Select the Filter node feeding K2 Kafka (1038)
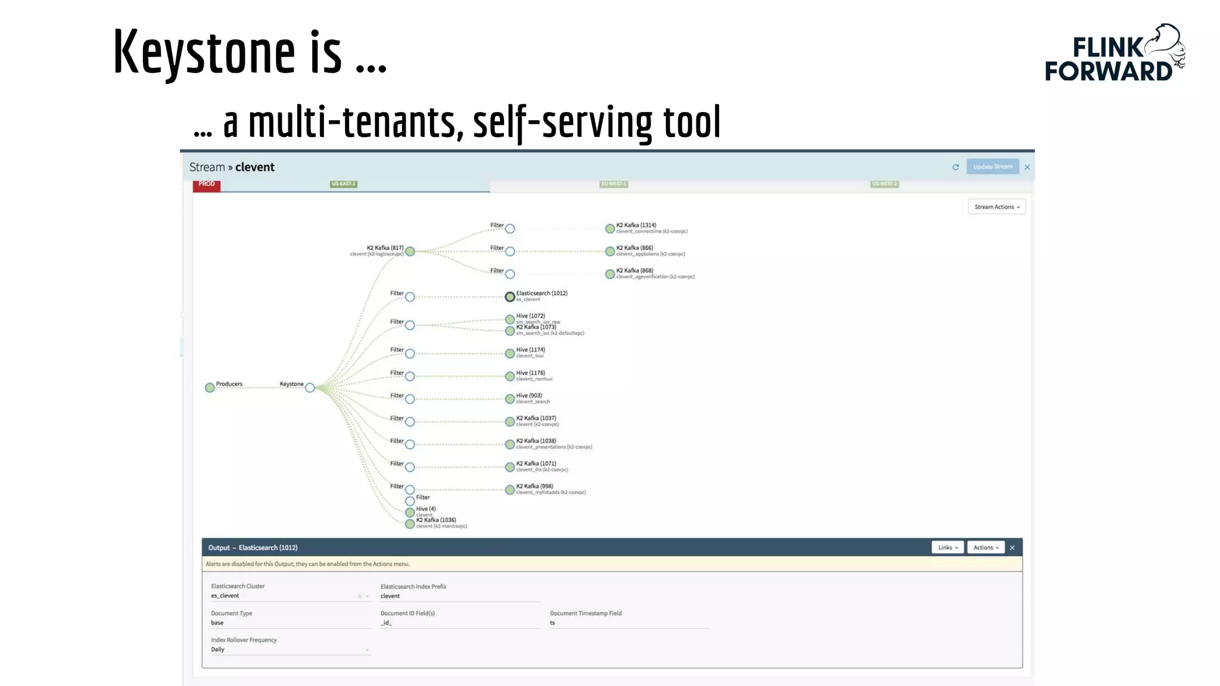Image resolution: width=1220 pixels, height=686 pixels. pyautogui.click(x=410, y=444)
